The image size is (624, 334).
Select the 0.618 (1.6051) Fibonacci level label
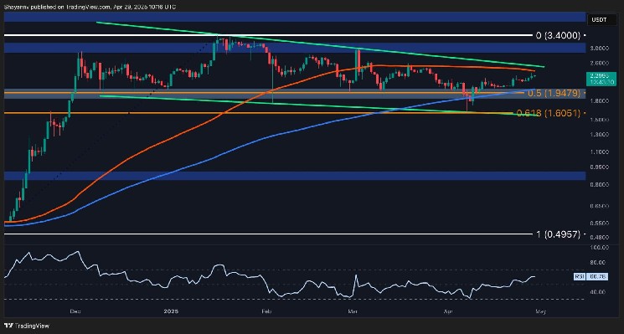[x=549, y=113]
